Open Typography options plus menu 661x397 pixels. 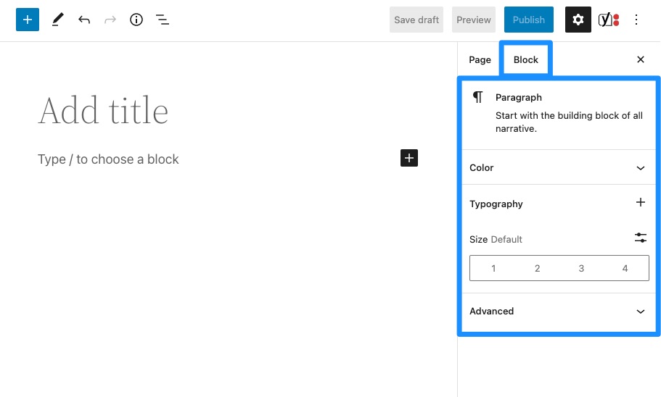[x=640, y=203]
